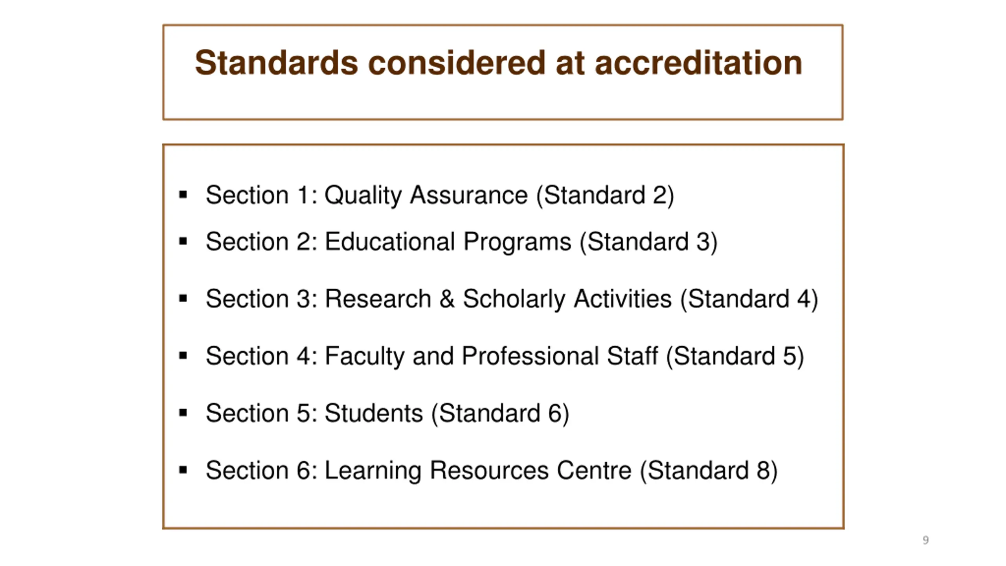Click 'Learning Resources Centre' text
1006x566 pixels.
click(478, 471)
